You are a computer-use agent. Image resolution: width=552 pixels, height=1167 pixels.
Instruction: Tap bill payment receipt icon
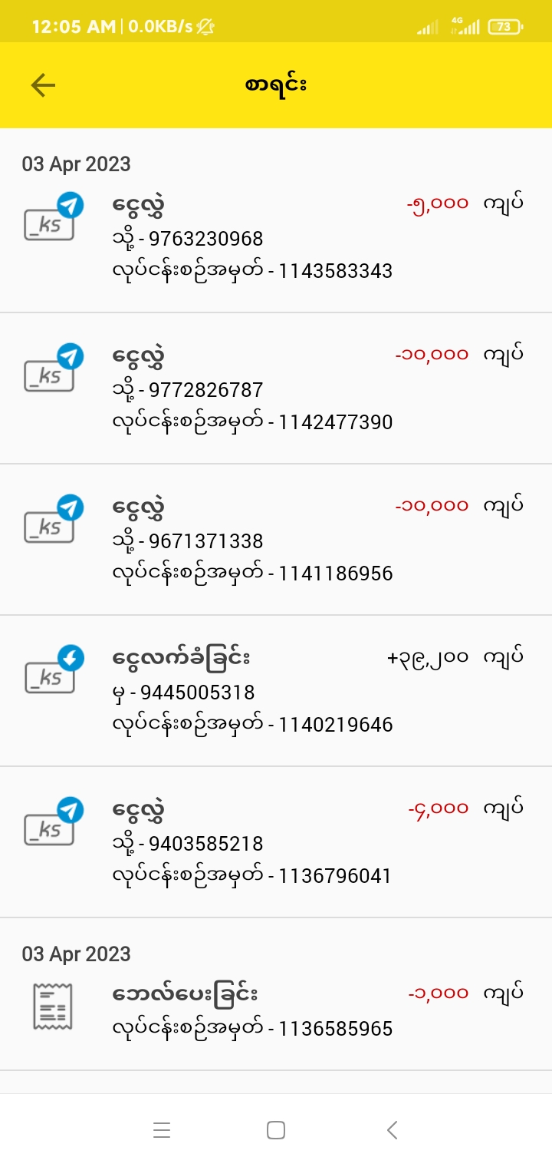52,1006
